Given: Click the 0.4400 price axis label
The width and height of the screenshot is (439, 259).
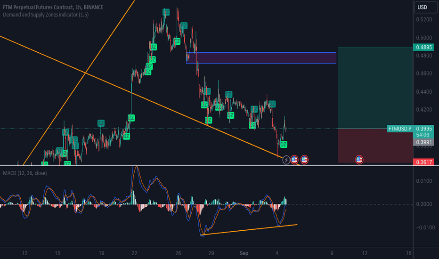Looking at the screenshot, I should click(x=424, y=92).
